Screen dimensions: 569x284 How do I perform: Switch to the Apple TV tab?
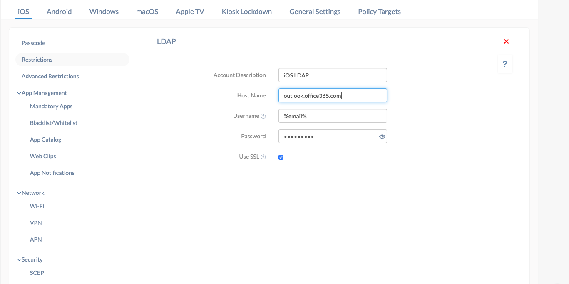(x=190, y=12)
